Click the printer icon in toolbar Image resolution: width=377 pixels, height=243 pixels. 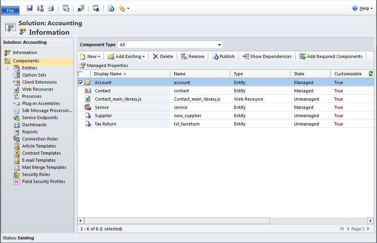coord(51,8)
